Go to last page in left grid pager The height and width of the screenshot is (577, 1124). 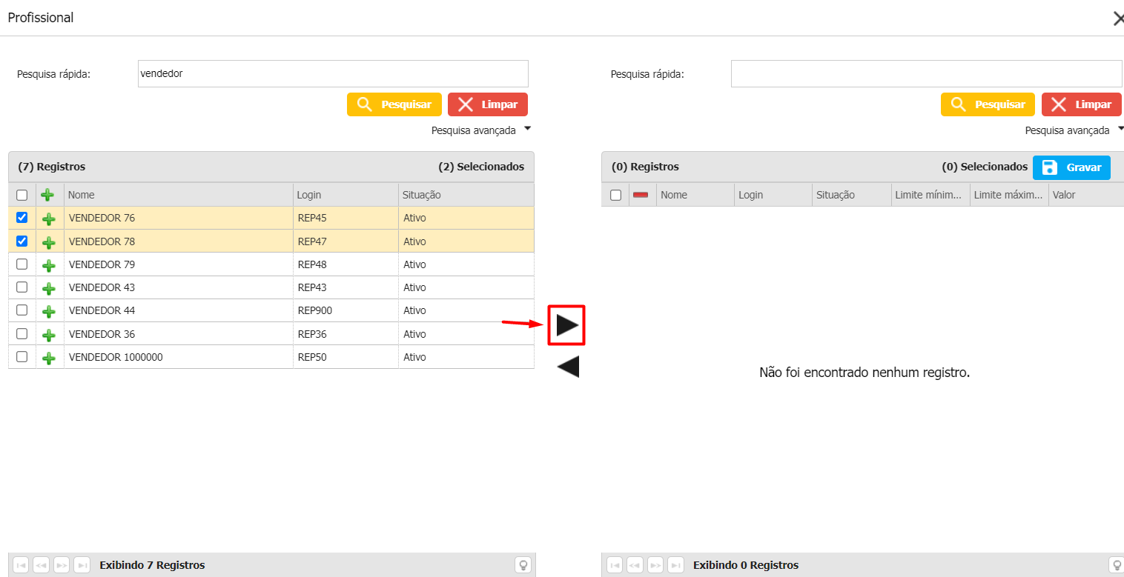point(82,565)
